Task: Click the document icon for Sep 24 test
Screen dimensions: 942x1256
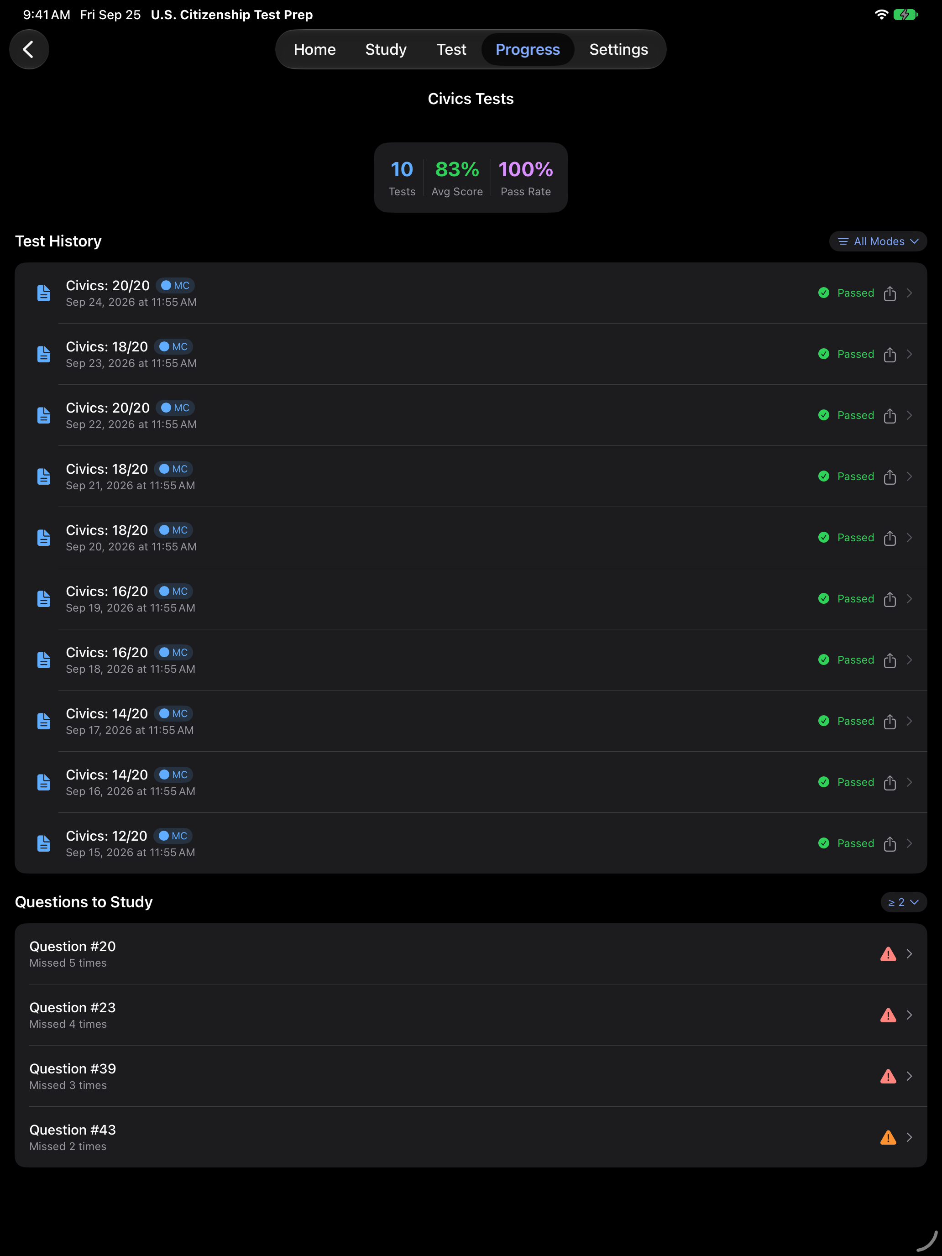Action: coord(44,293)
